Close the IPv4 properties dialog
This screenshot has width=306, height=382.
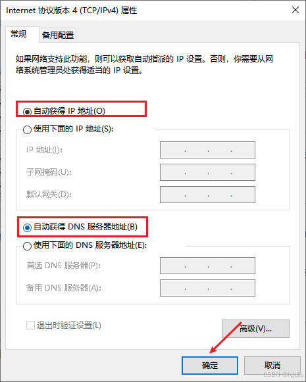click(295, 10)
